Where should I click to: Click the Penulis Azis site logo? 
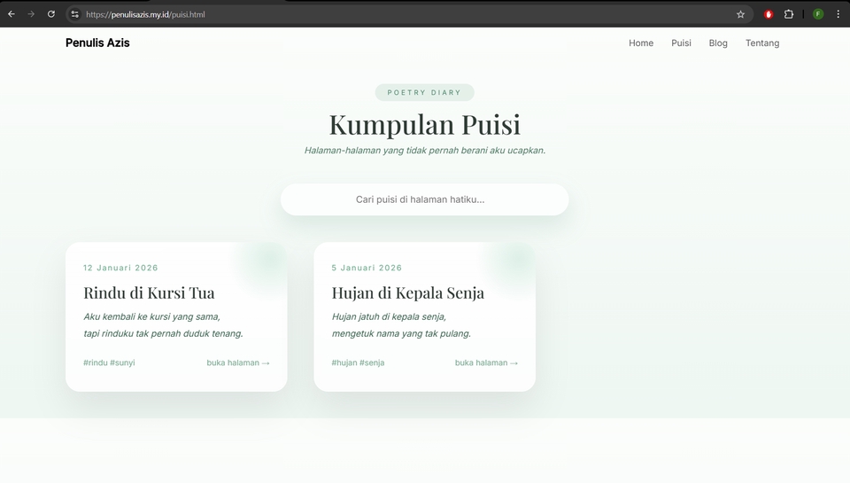click(97, 43)
